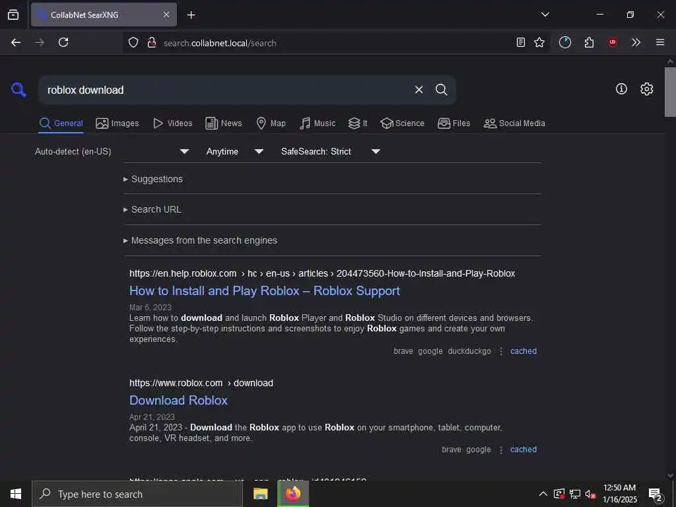Open uBlock Origin extension icon
The width and height of the screenshot is (676, 507).
613,42
